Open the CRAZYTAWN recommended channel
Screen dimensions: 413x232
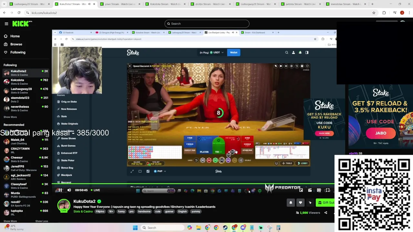pos(25,150)
